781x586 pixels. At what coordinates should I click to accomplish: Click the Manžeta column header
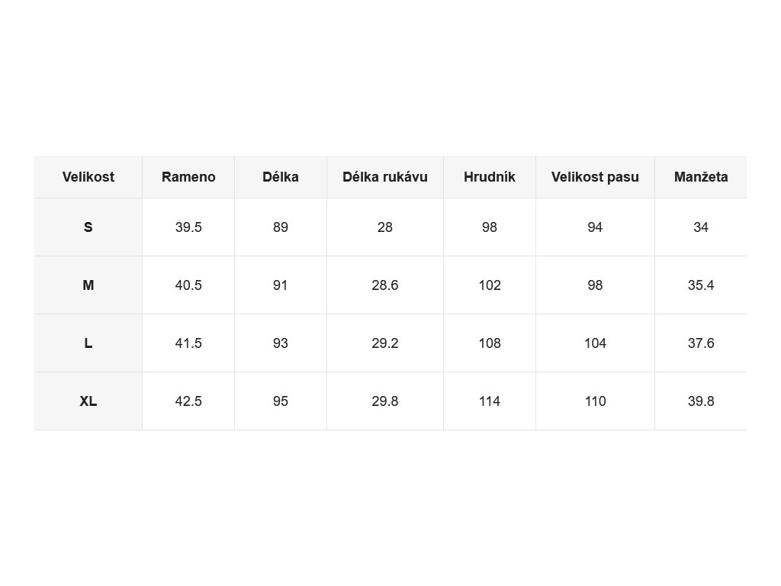[x=701, y=177]
